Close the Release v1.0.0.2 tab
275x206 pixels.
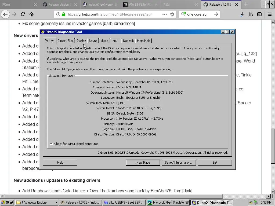click(237, 5)
